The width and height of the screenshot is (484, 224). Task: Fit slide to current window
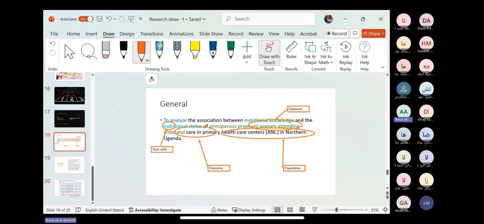point(386,210)
